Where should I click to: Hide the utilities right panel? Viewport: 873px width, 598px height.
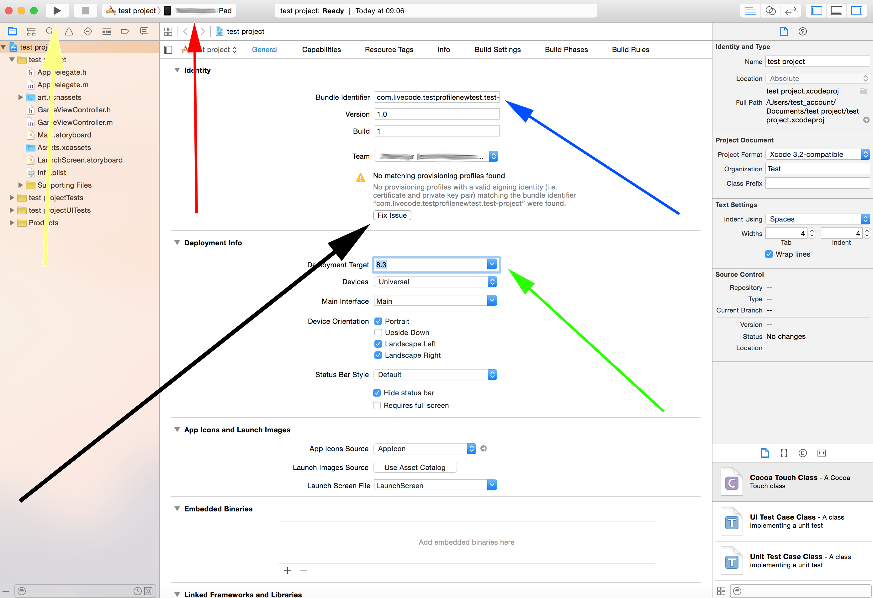pyautogui.click(x=856, y=11)
